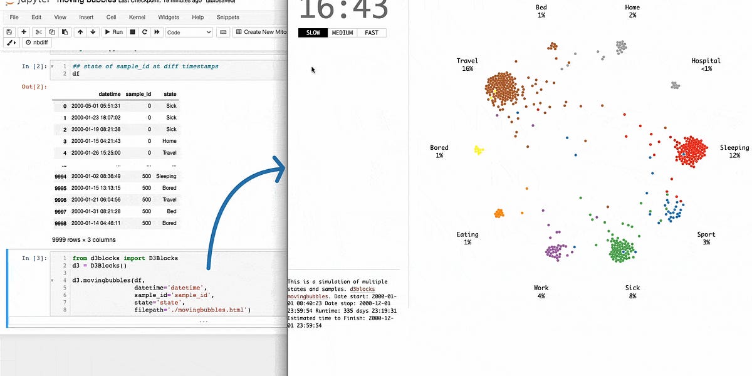The image size is (752, 376).
Task: Click into the In [2] code cell containing df
Action: pyautogui.click(x=168, y=70)
